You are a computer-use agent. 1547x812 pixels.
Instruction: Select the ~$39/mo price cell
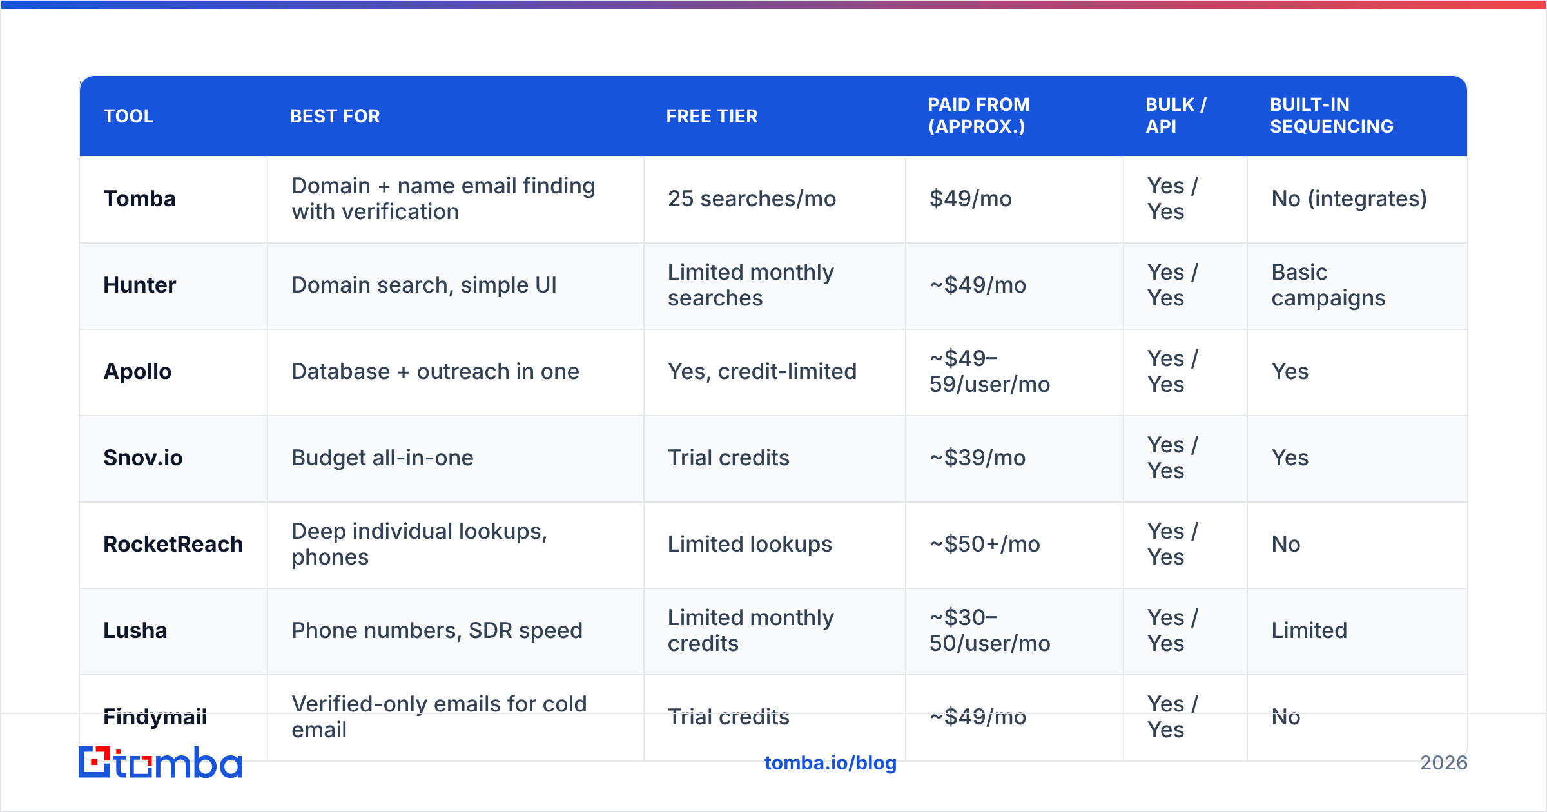[977, 458]
